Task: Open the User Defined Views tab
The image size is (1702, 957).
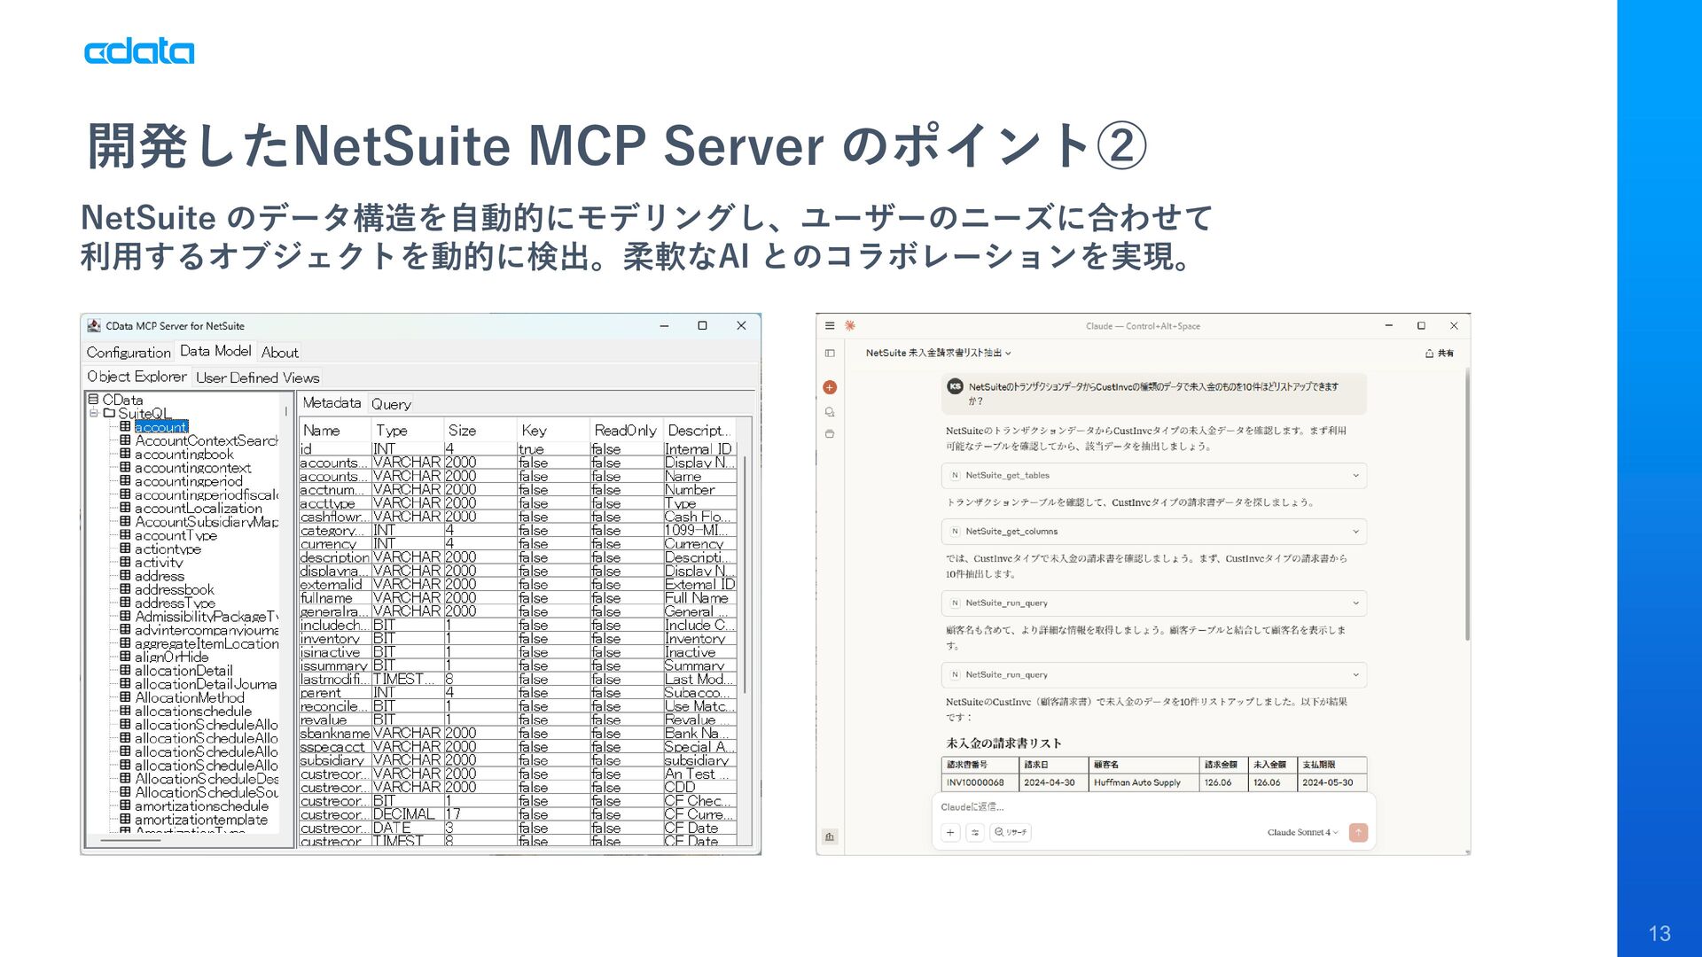Action: pos(257,377)
